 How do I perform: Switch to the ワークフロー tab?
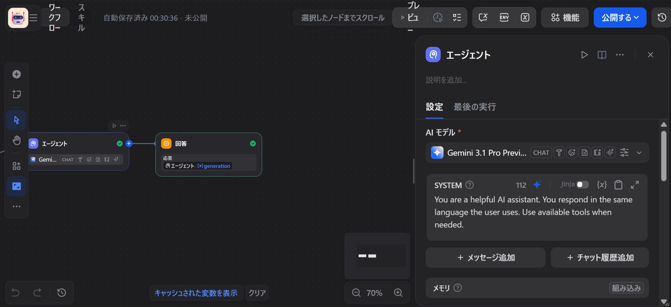[55, 17]
